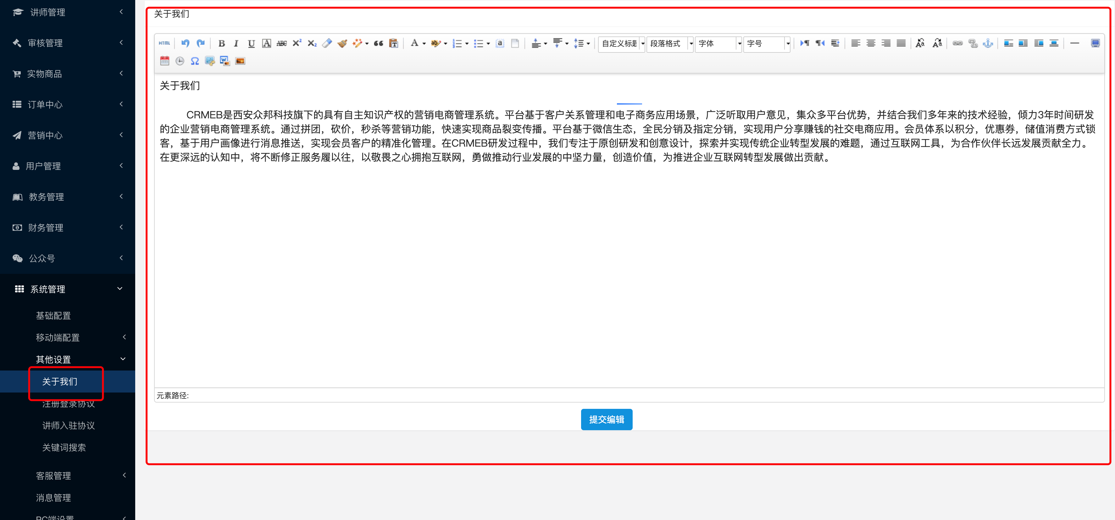The image size is (1115, 520).
Task: Toggle subscript formatting
Action: (x=312, y=43)
